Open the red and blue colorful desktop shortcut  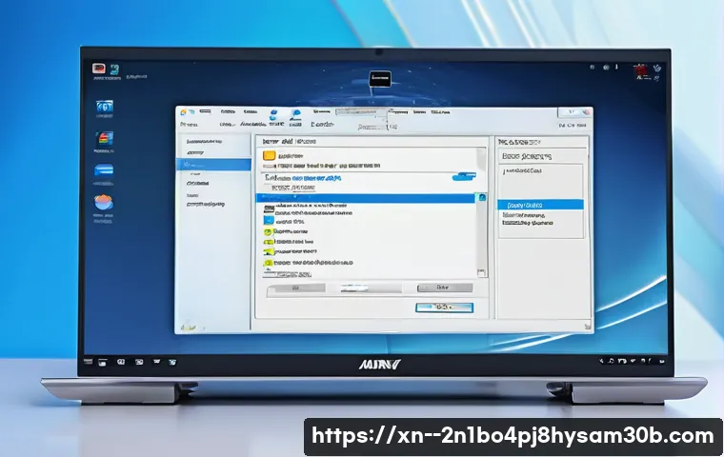104,139
